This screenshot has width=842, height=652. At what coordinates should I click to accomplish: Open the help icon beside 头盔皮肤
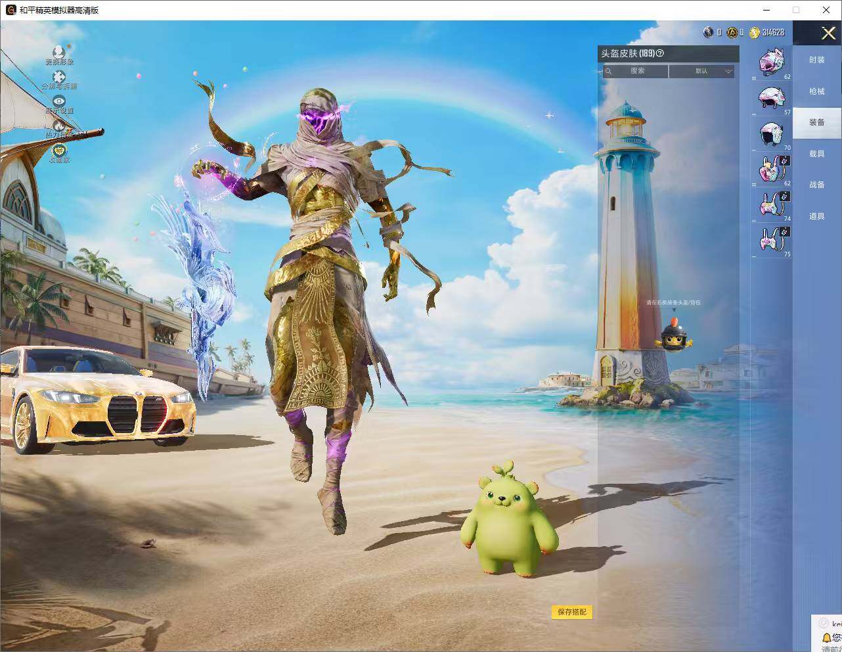click(x=660, y=53)
